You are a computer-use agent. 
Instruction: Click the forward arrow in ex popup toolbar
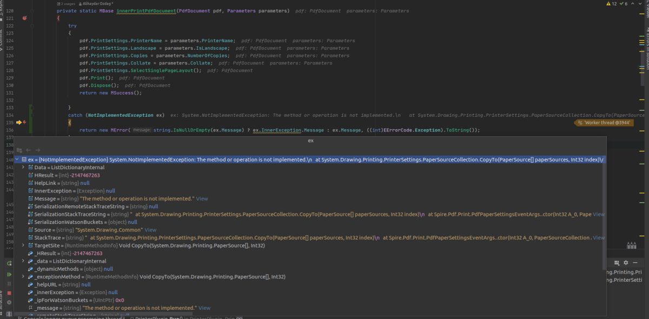tap(37, 150)
